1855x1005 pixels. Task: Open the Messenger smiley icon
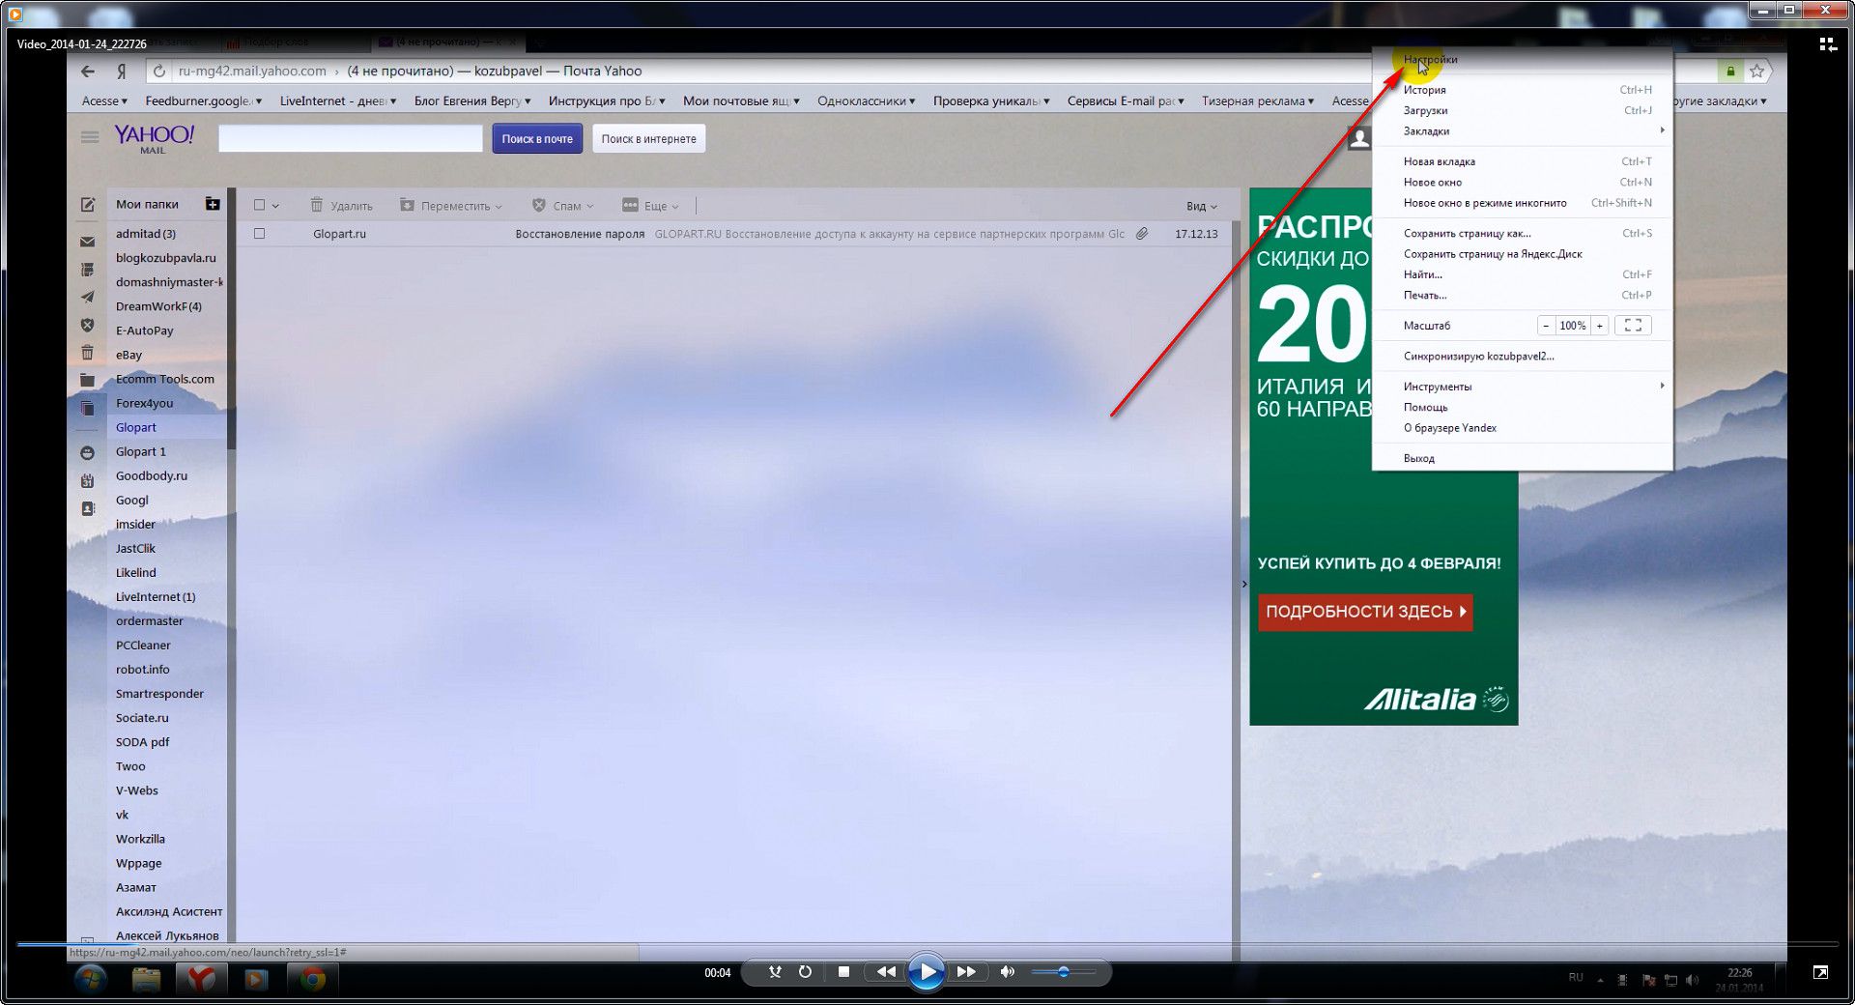click(x=88, y=452)
